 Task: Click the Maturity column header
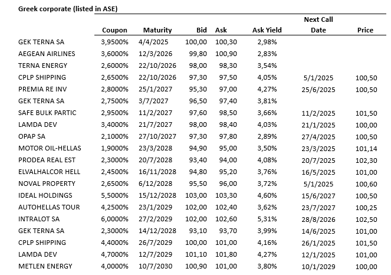click(157, 30)
